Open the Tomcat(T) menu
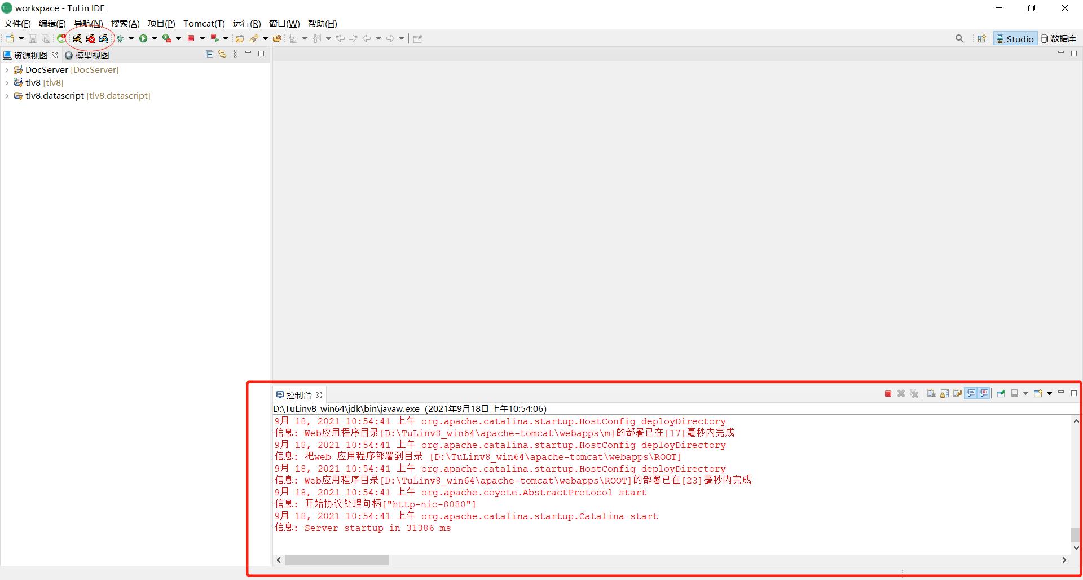1083x580 pixels. [x=204, y=23]
